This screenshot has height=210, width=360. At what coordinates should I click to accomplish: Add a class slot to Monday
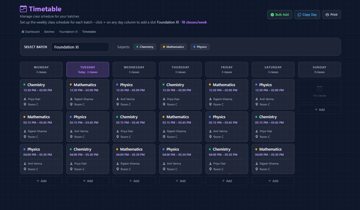[41, 181]
